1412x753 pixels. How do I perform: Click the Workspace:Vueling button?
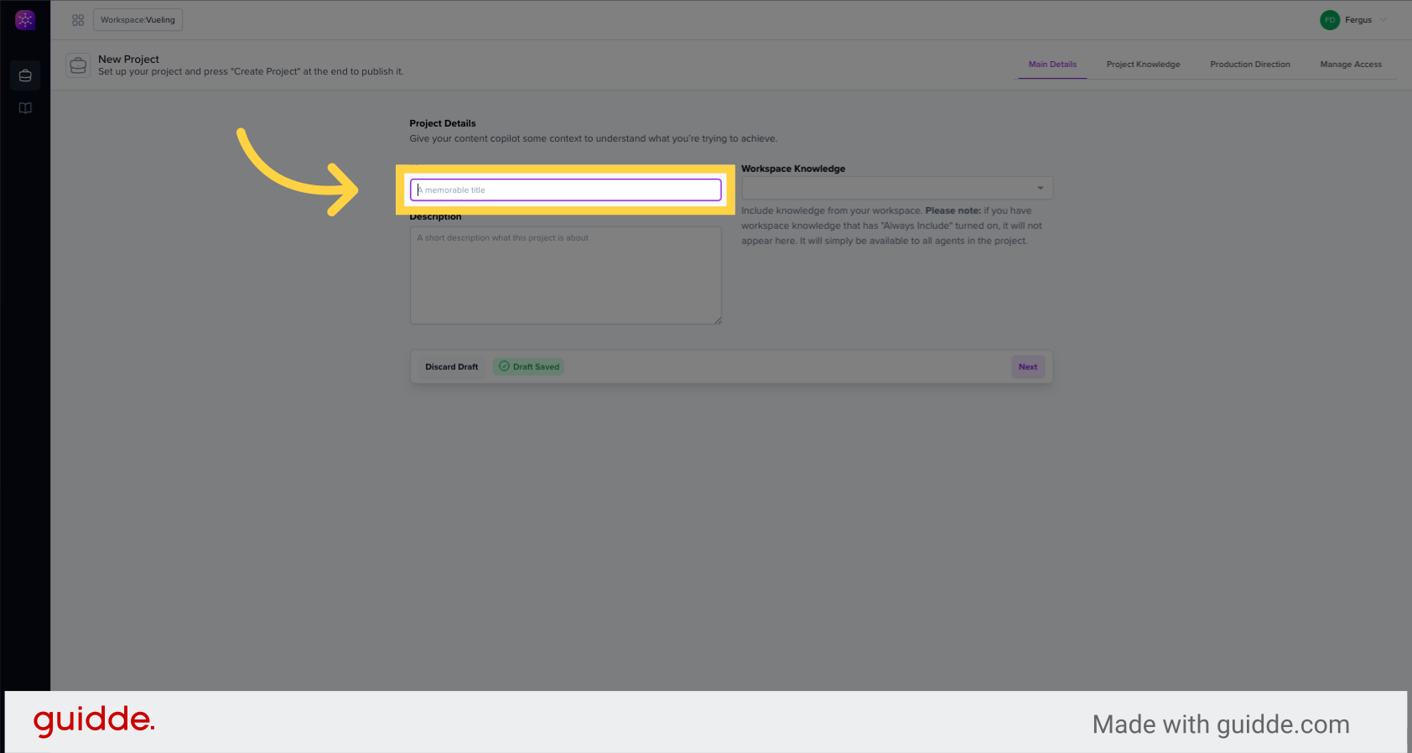tap(138, 20)
